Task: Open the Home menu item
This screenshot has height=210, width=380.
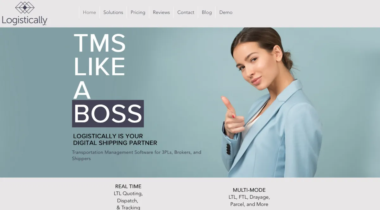Action: (89, 12)
